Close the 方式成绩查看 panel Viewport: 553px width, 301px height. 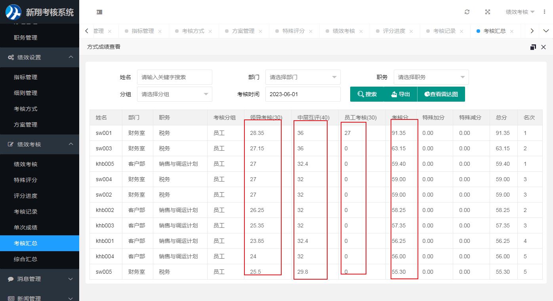click(x=543, y=47)
